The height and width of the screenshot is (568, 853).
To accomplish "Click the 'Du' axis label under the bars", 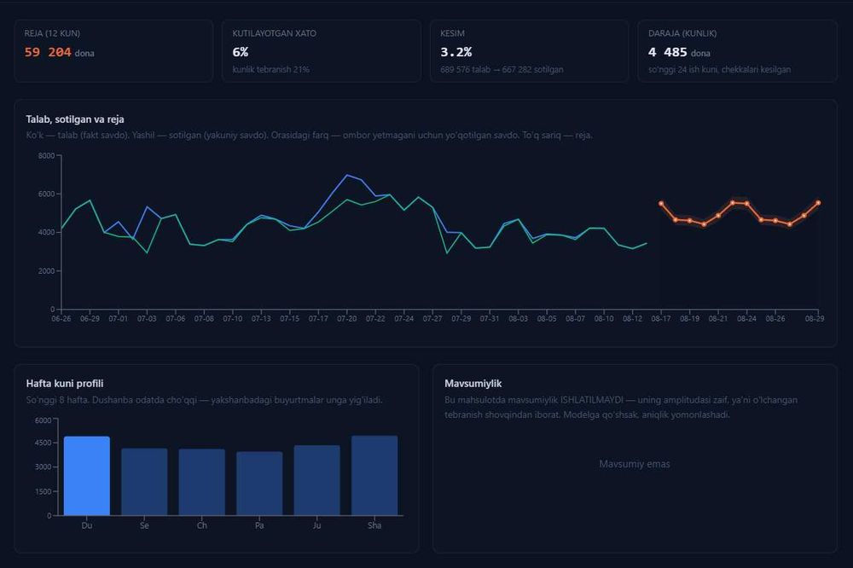I will 87,525.
